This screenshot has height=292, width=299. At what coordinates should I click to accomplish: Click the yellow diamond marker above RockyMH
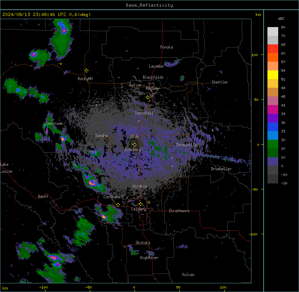tap(86, 71)
